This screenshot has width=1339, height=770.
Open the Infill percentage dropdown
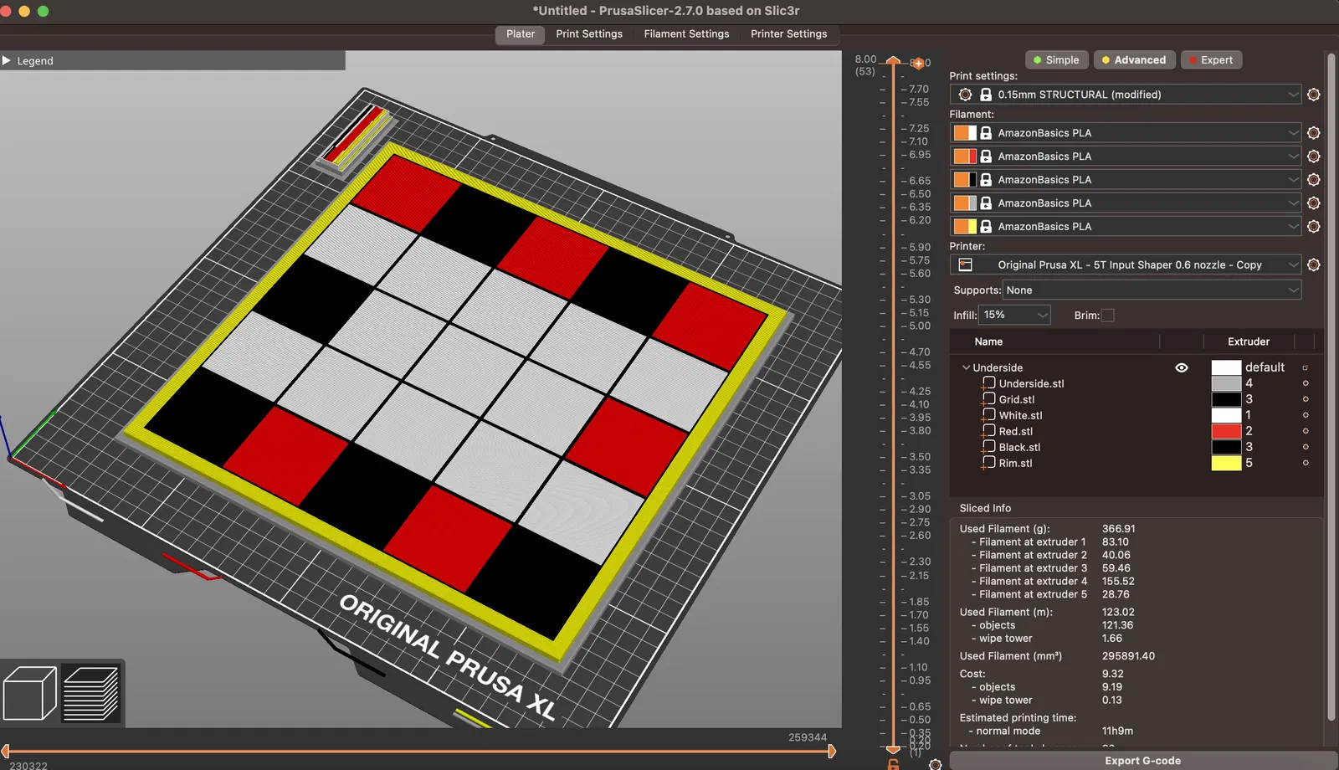[x=1014, y=315]
